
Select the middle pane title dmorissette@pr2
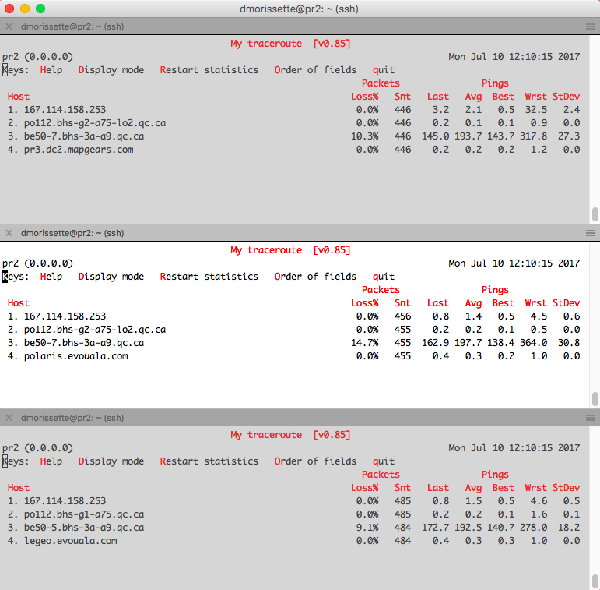72,233
